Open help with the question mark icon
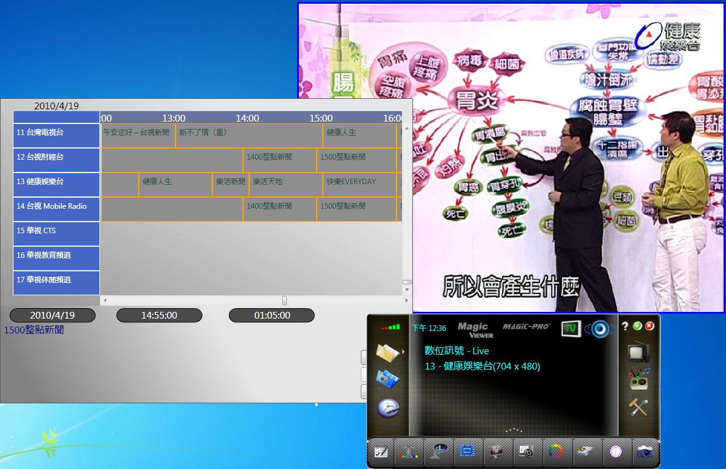 click(x=625, y=326)
